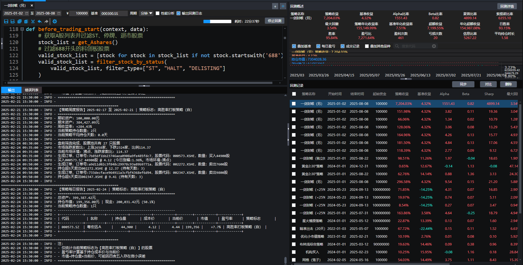Clear the stock code search box
Screen dimensions: 523x265
434,46
